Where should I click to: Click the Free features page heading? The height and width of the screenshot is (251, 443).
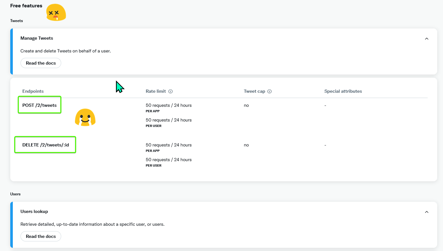pyautogui.click(x=26, y=5)
